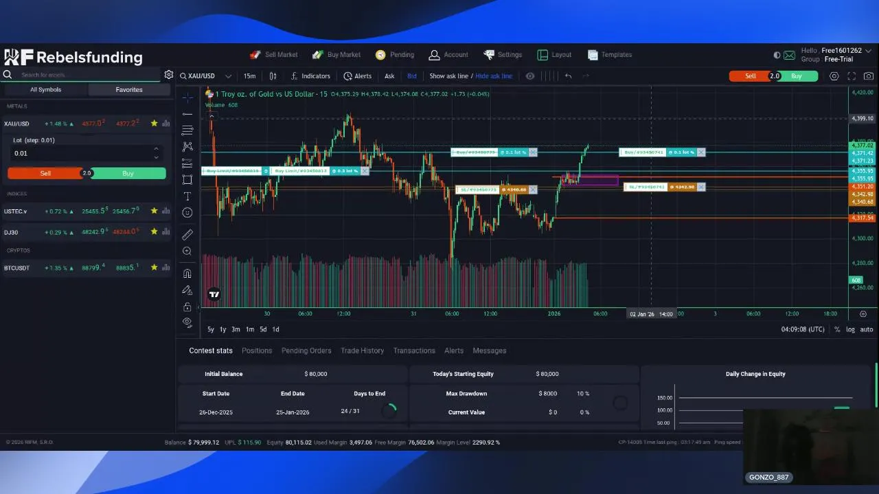Click the mail envelope icon
This screenshot has width=879, height=494.
coord(789,55)
